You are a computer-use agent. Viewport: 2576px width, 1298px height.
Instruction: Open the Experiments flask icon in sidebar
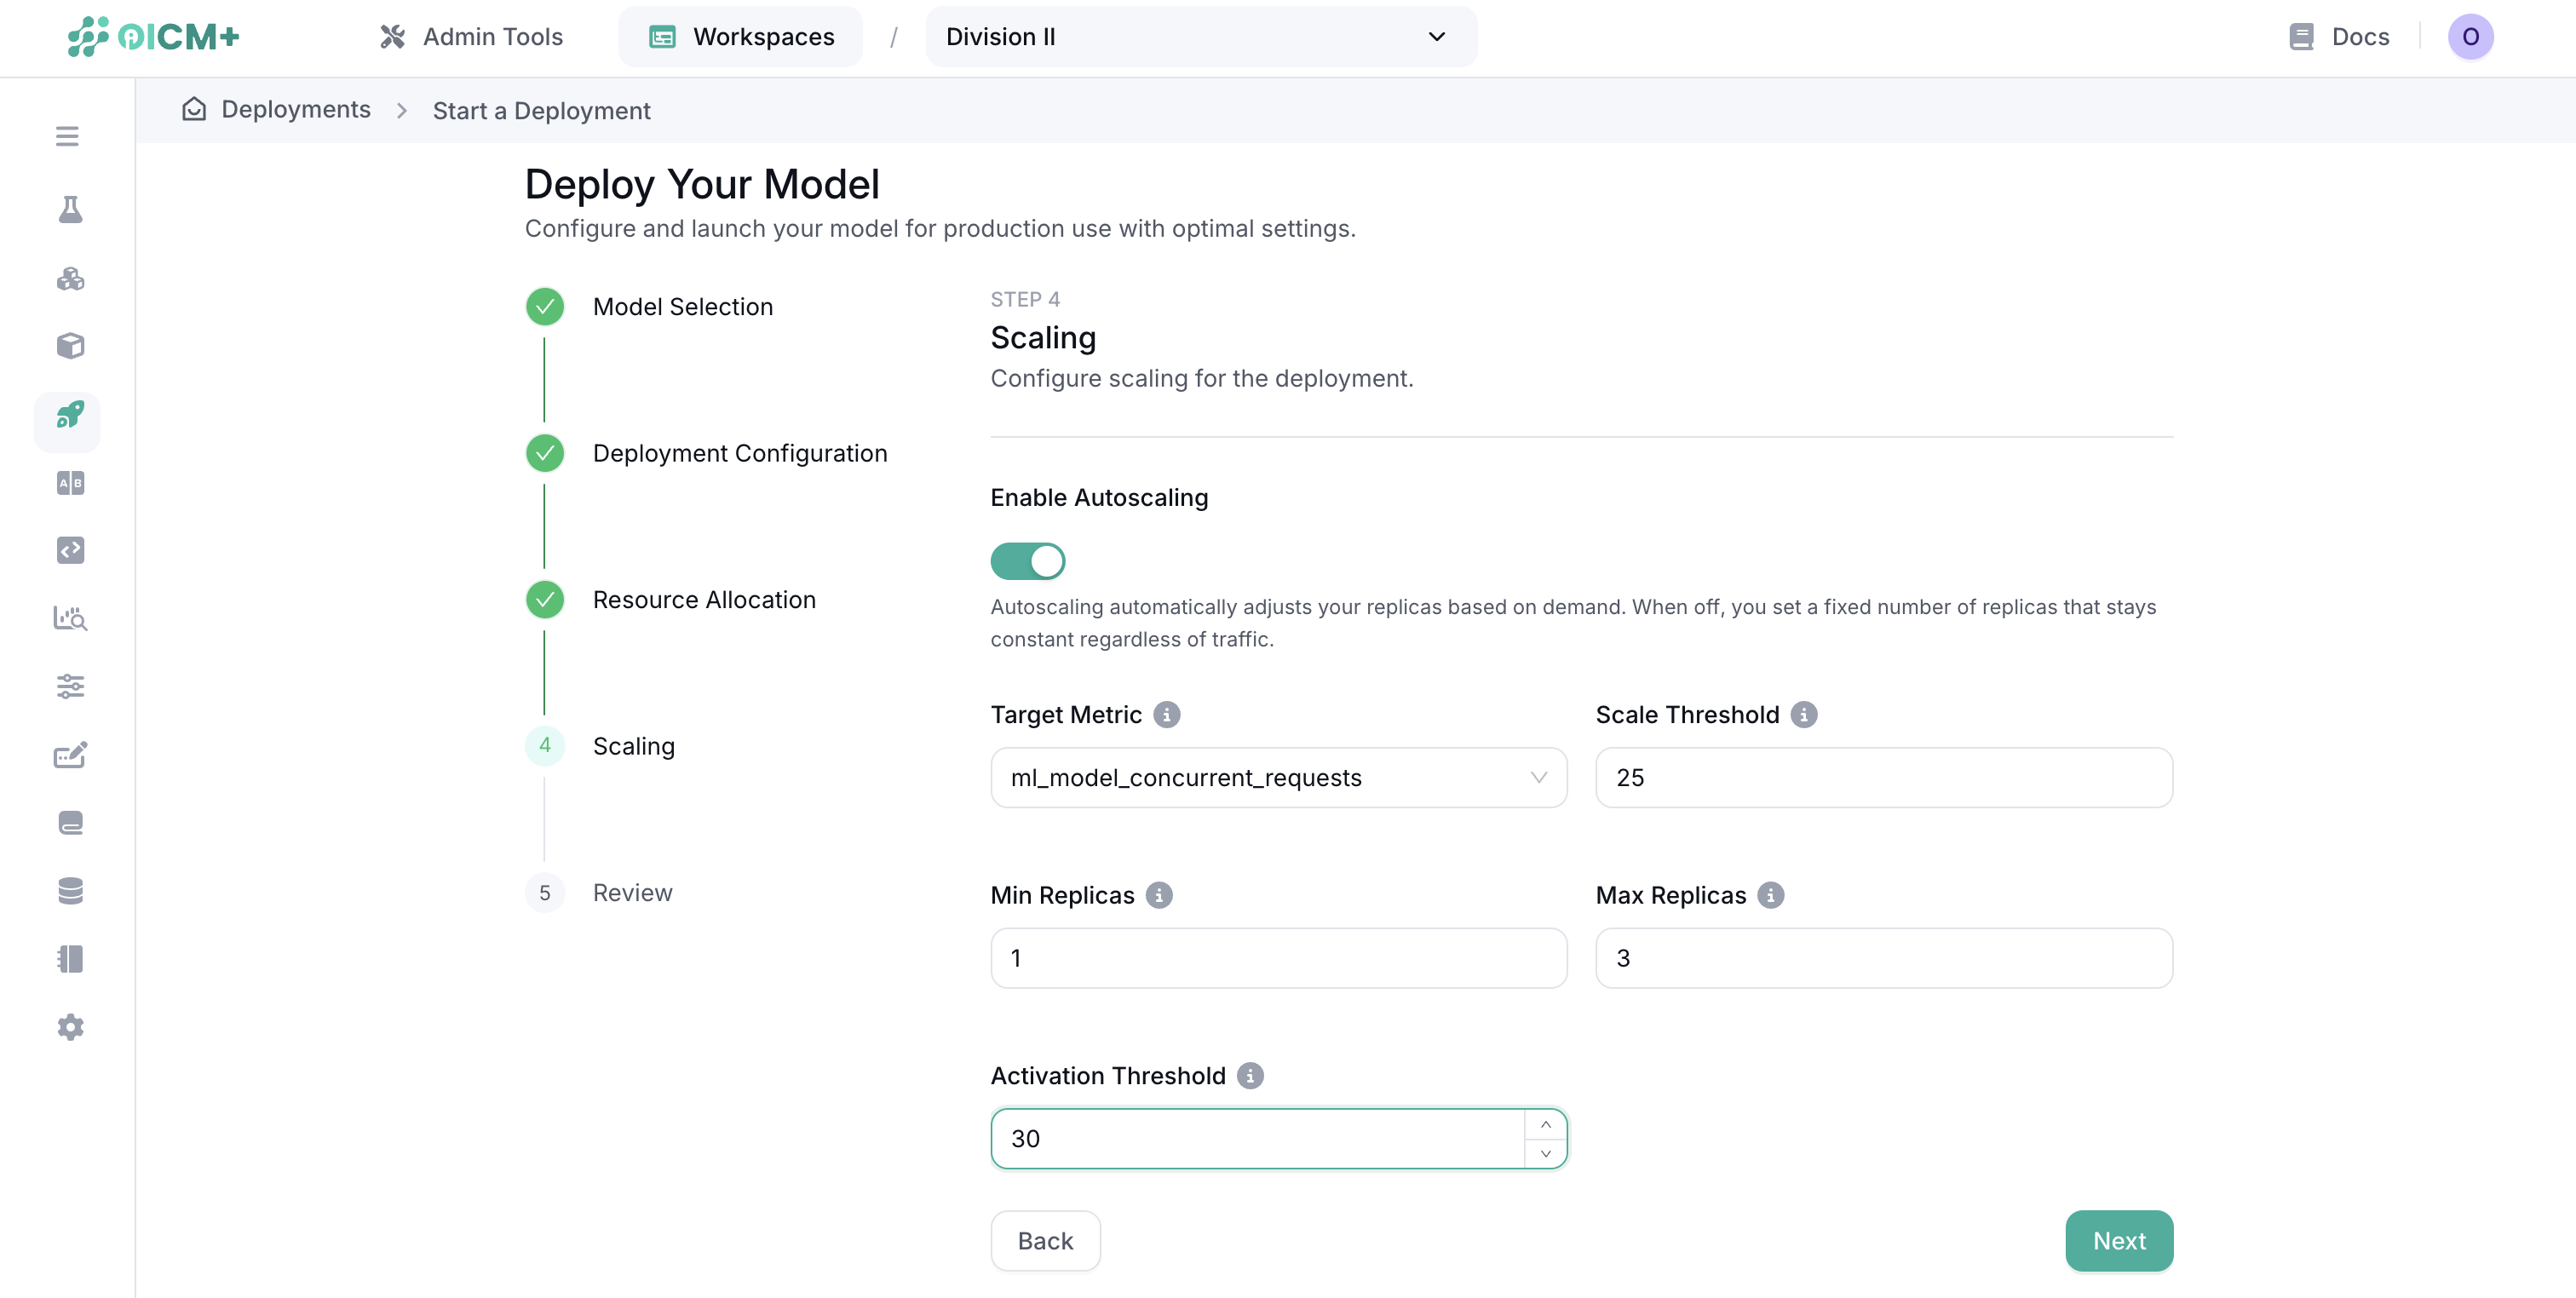(69, 209)
